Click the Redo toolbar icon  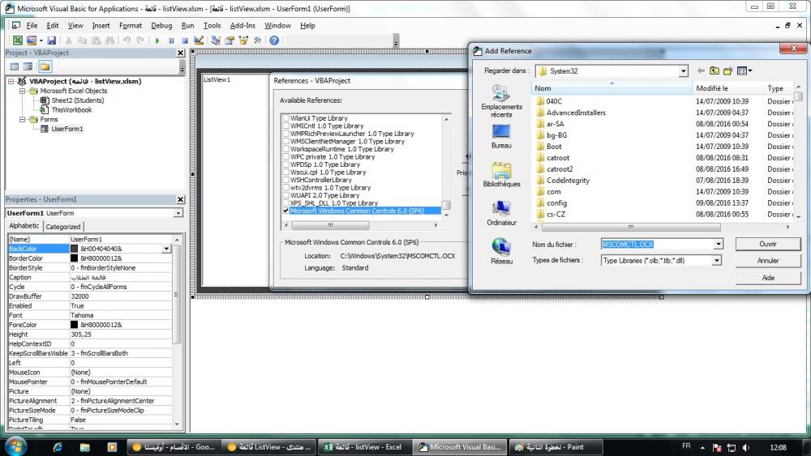(140, 40)
